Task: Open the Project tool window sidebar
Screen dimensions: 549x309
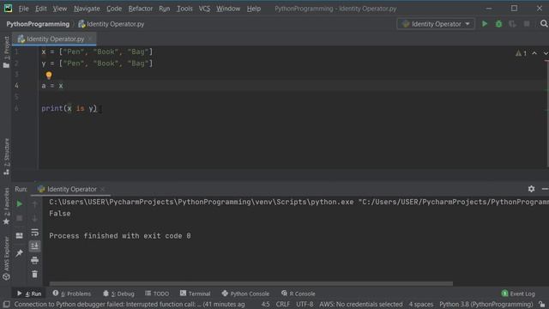Action: click(x=6, y=51)
